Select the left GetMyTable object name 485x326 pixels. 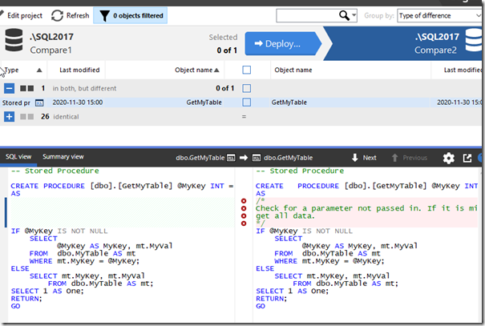tap(204, 103)
